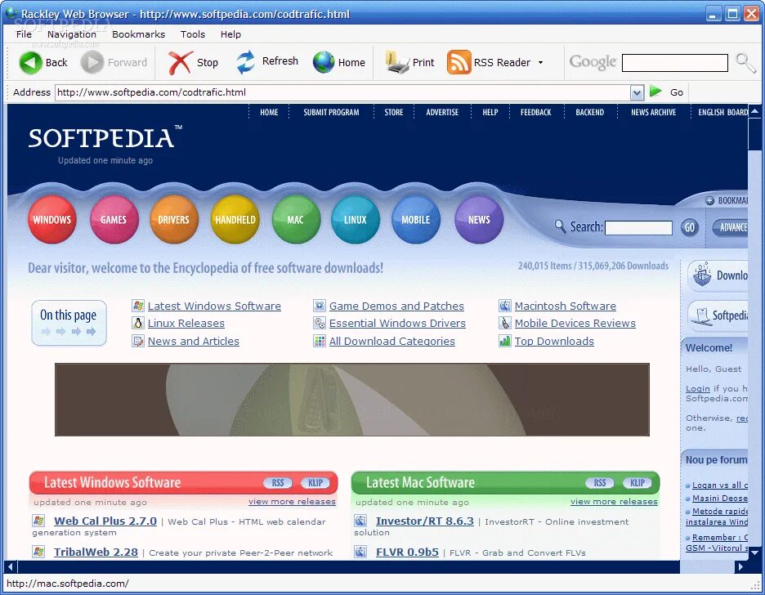Click icon beside Essential Windows Drivers
765x595 pixels.
320,323
